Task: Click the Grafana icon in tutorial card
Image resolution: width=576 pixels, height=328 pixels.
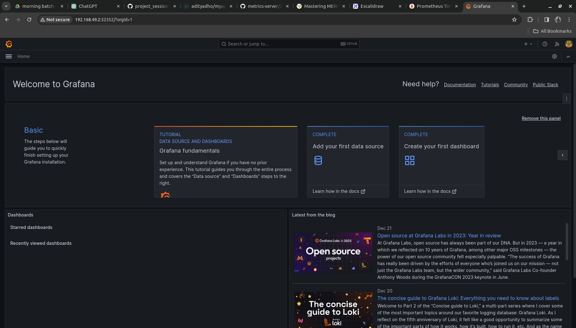Action: point(165,194)
